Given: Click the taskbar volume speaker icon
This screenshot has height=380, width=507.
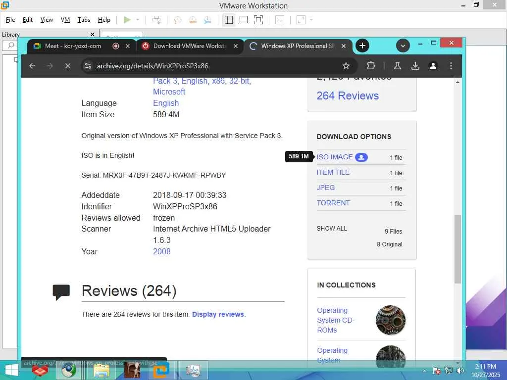Looking at the screenshot, I should (x=460, y=371).
